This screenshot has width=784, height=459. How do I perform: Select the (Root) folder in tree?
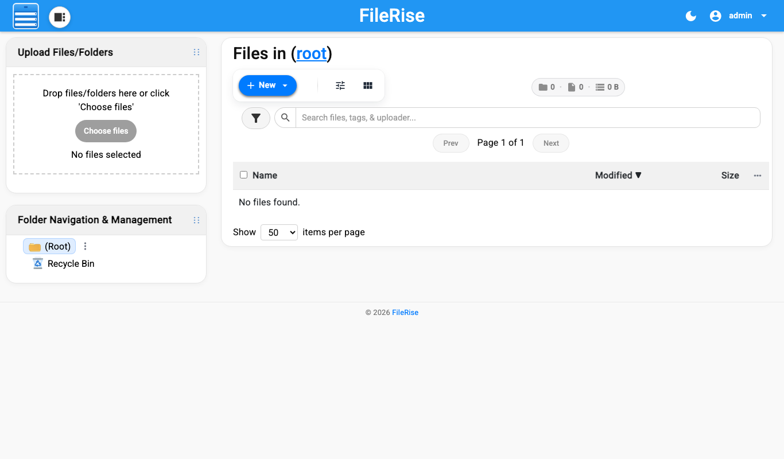coord(49,246)
